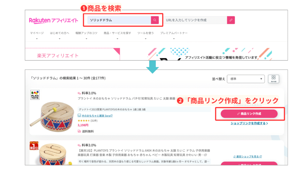Open 最安ショップを見る link
305x172 pixels.
point(248,156)
